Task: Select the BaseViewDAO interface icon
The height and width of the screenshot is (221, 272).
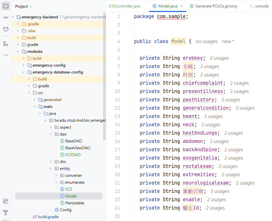Action: point(62,148)
